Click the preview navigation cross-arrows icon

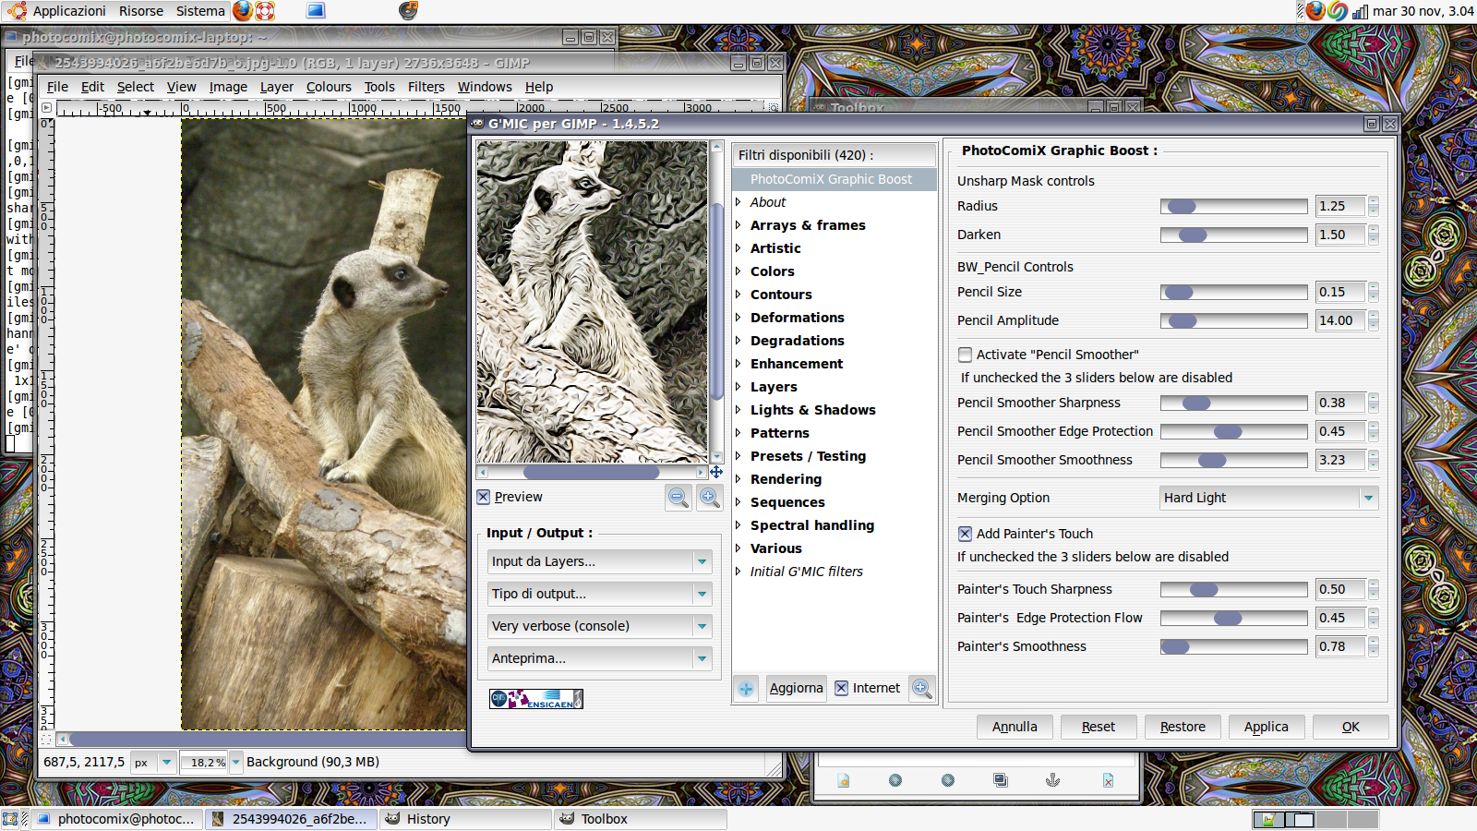click(x=715, y=472)
